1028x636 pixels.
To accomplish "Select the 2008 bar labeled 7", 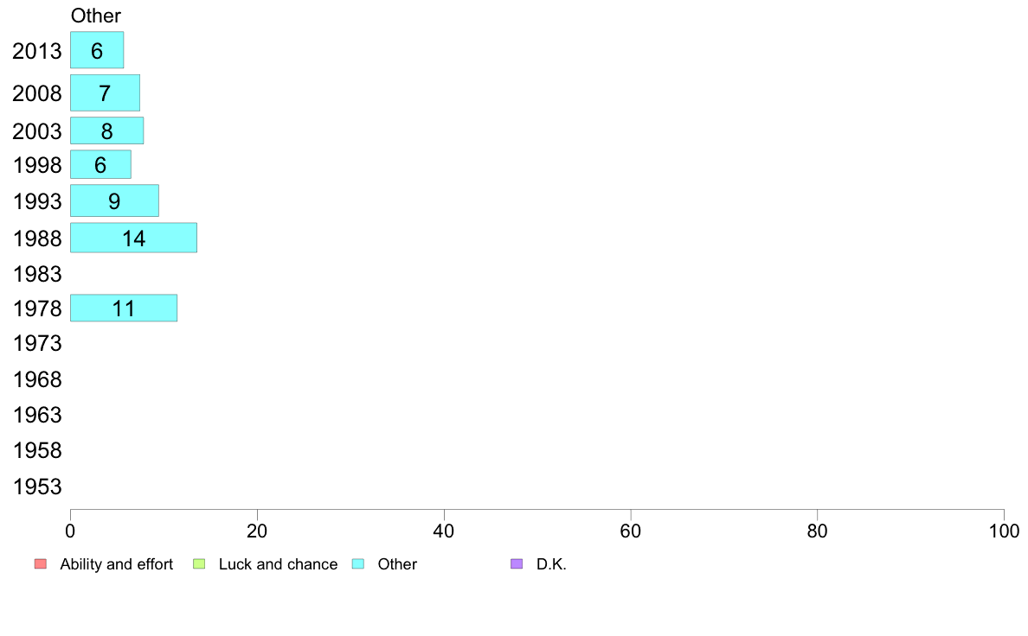I will pos(105,93).
